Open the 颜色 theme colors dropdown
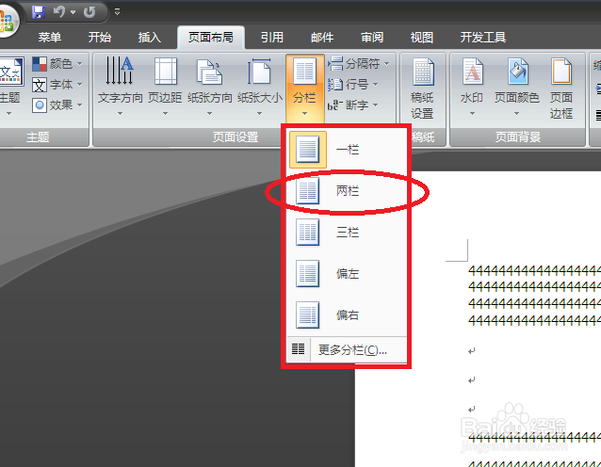Screen dimensions: 601x467 (57, 64)
